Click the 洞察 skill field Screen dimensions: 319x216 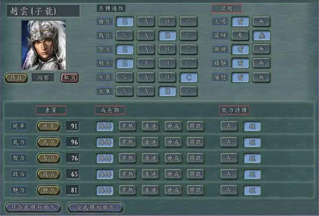pos(43,78)
